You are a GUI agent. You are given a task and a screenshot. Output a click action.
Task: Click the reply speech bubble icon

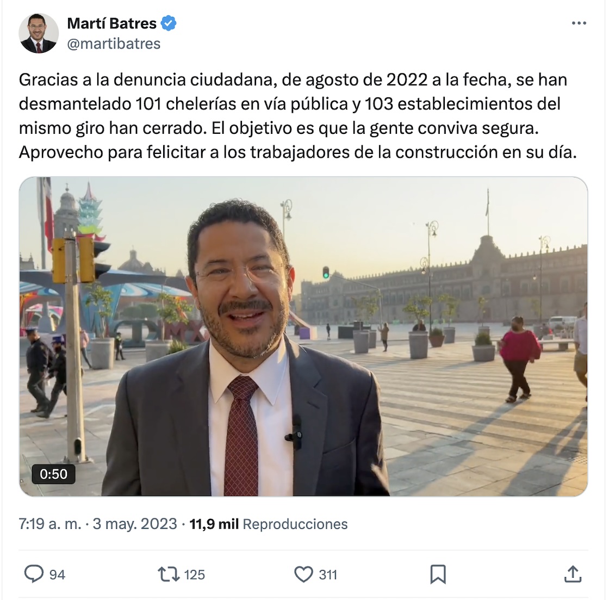pyautogui.click(x=34, y=574)
